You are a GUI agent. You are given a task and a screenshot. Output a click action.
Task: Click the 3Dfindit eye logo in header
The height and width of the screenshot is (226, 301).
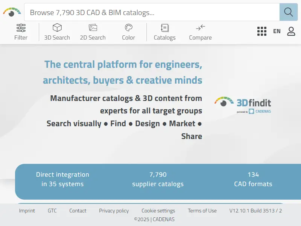12,12
